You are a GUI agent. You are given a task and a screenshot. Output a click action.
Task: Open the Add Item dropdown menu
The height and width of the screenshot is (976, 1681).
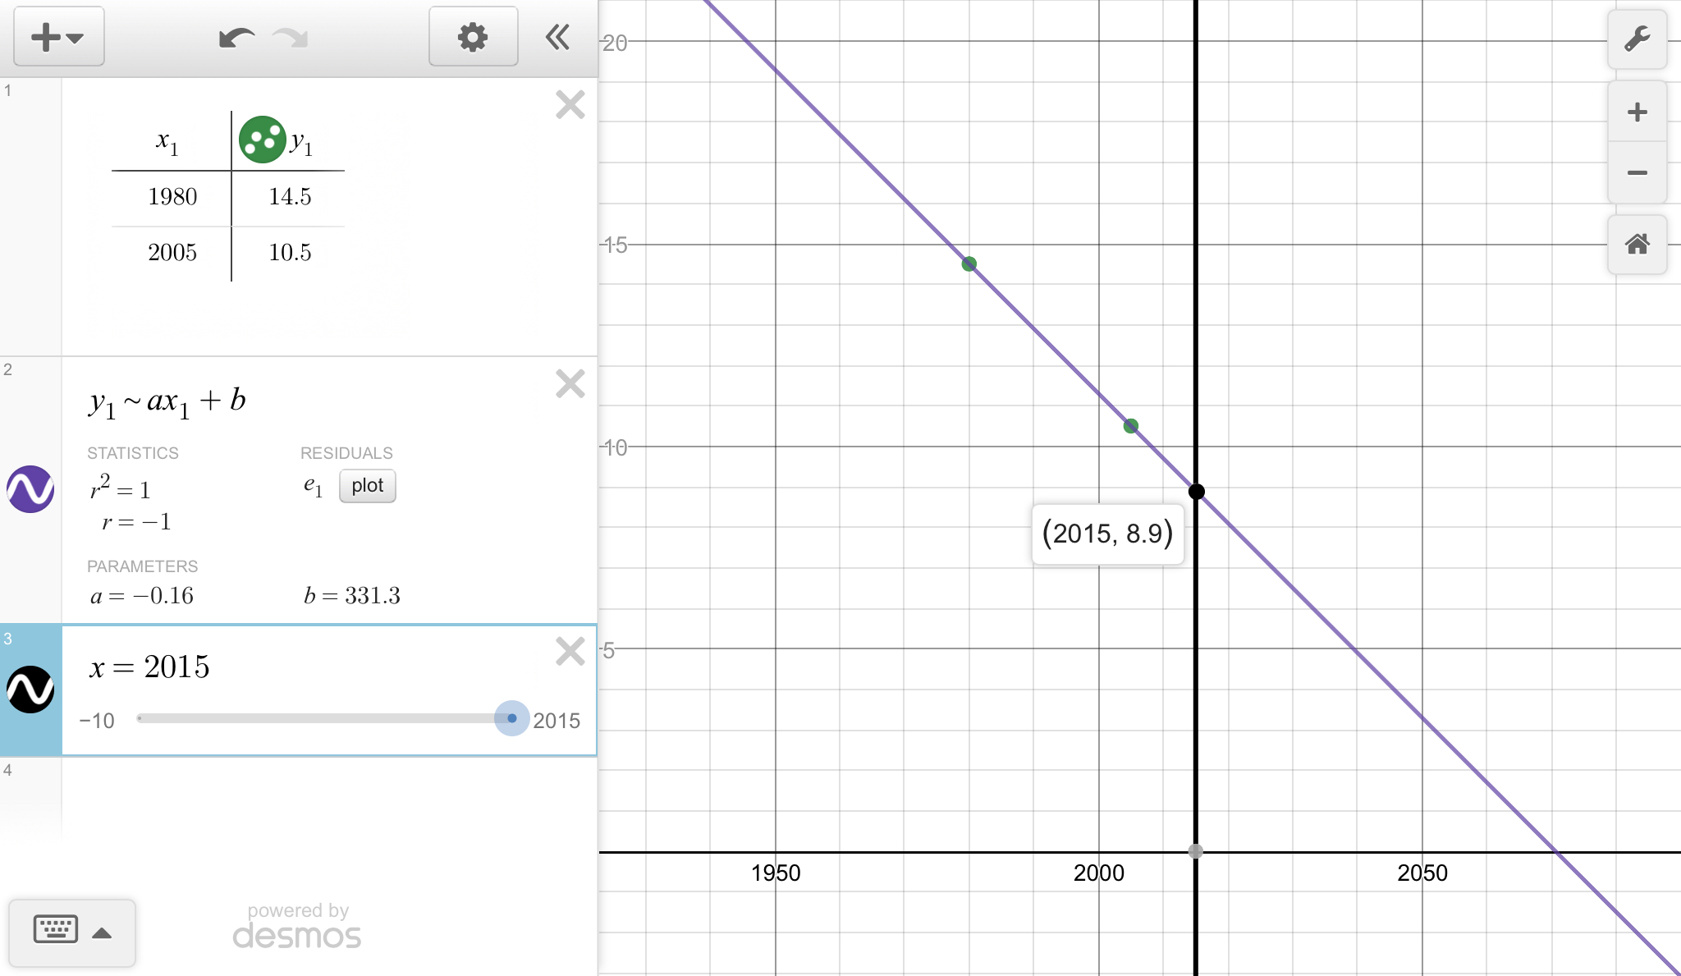(57, 37)
